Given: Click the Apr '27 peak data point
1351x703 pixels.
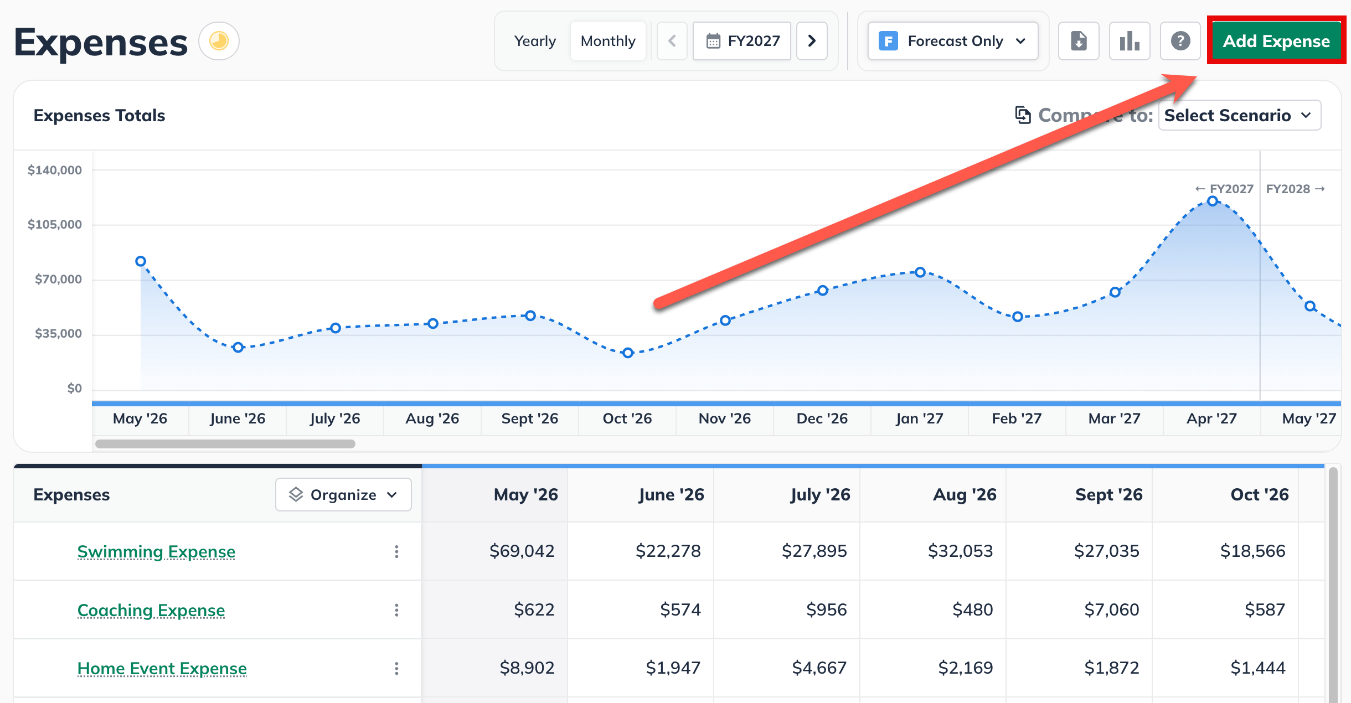Looking at the screenshot, I should pyautogui.click(x=1213, y=201).
